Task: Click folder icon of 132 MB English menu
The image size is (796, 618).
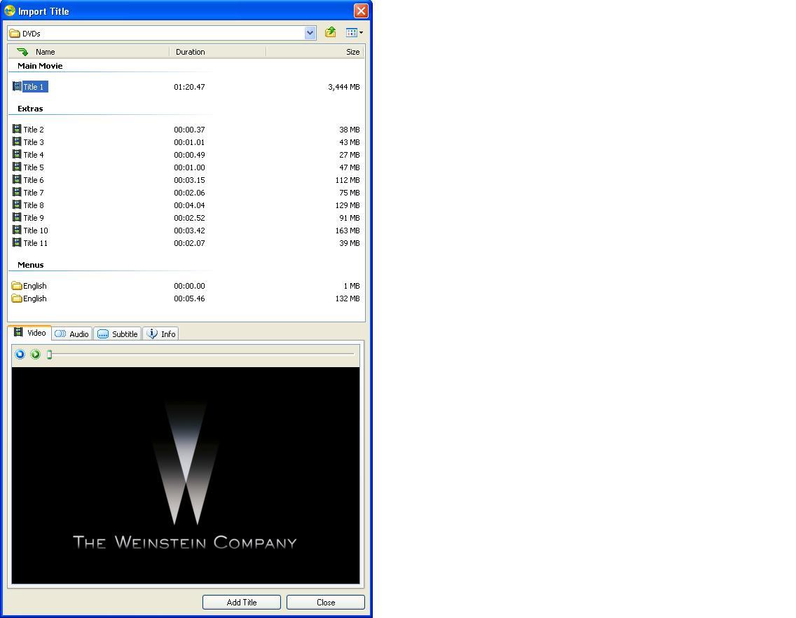Action: point(17,298)
